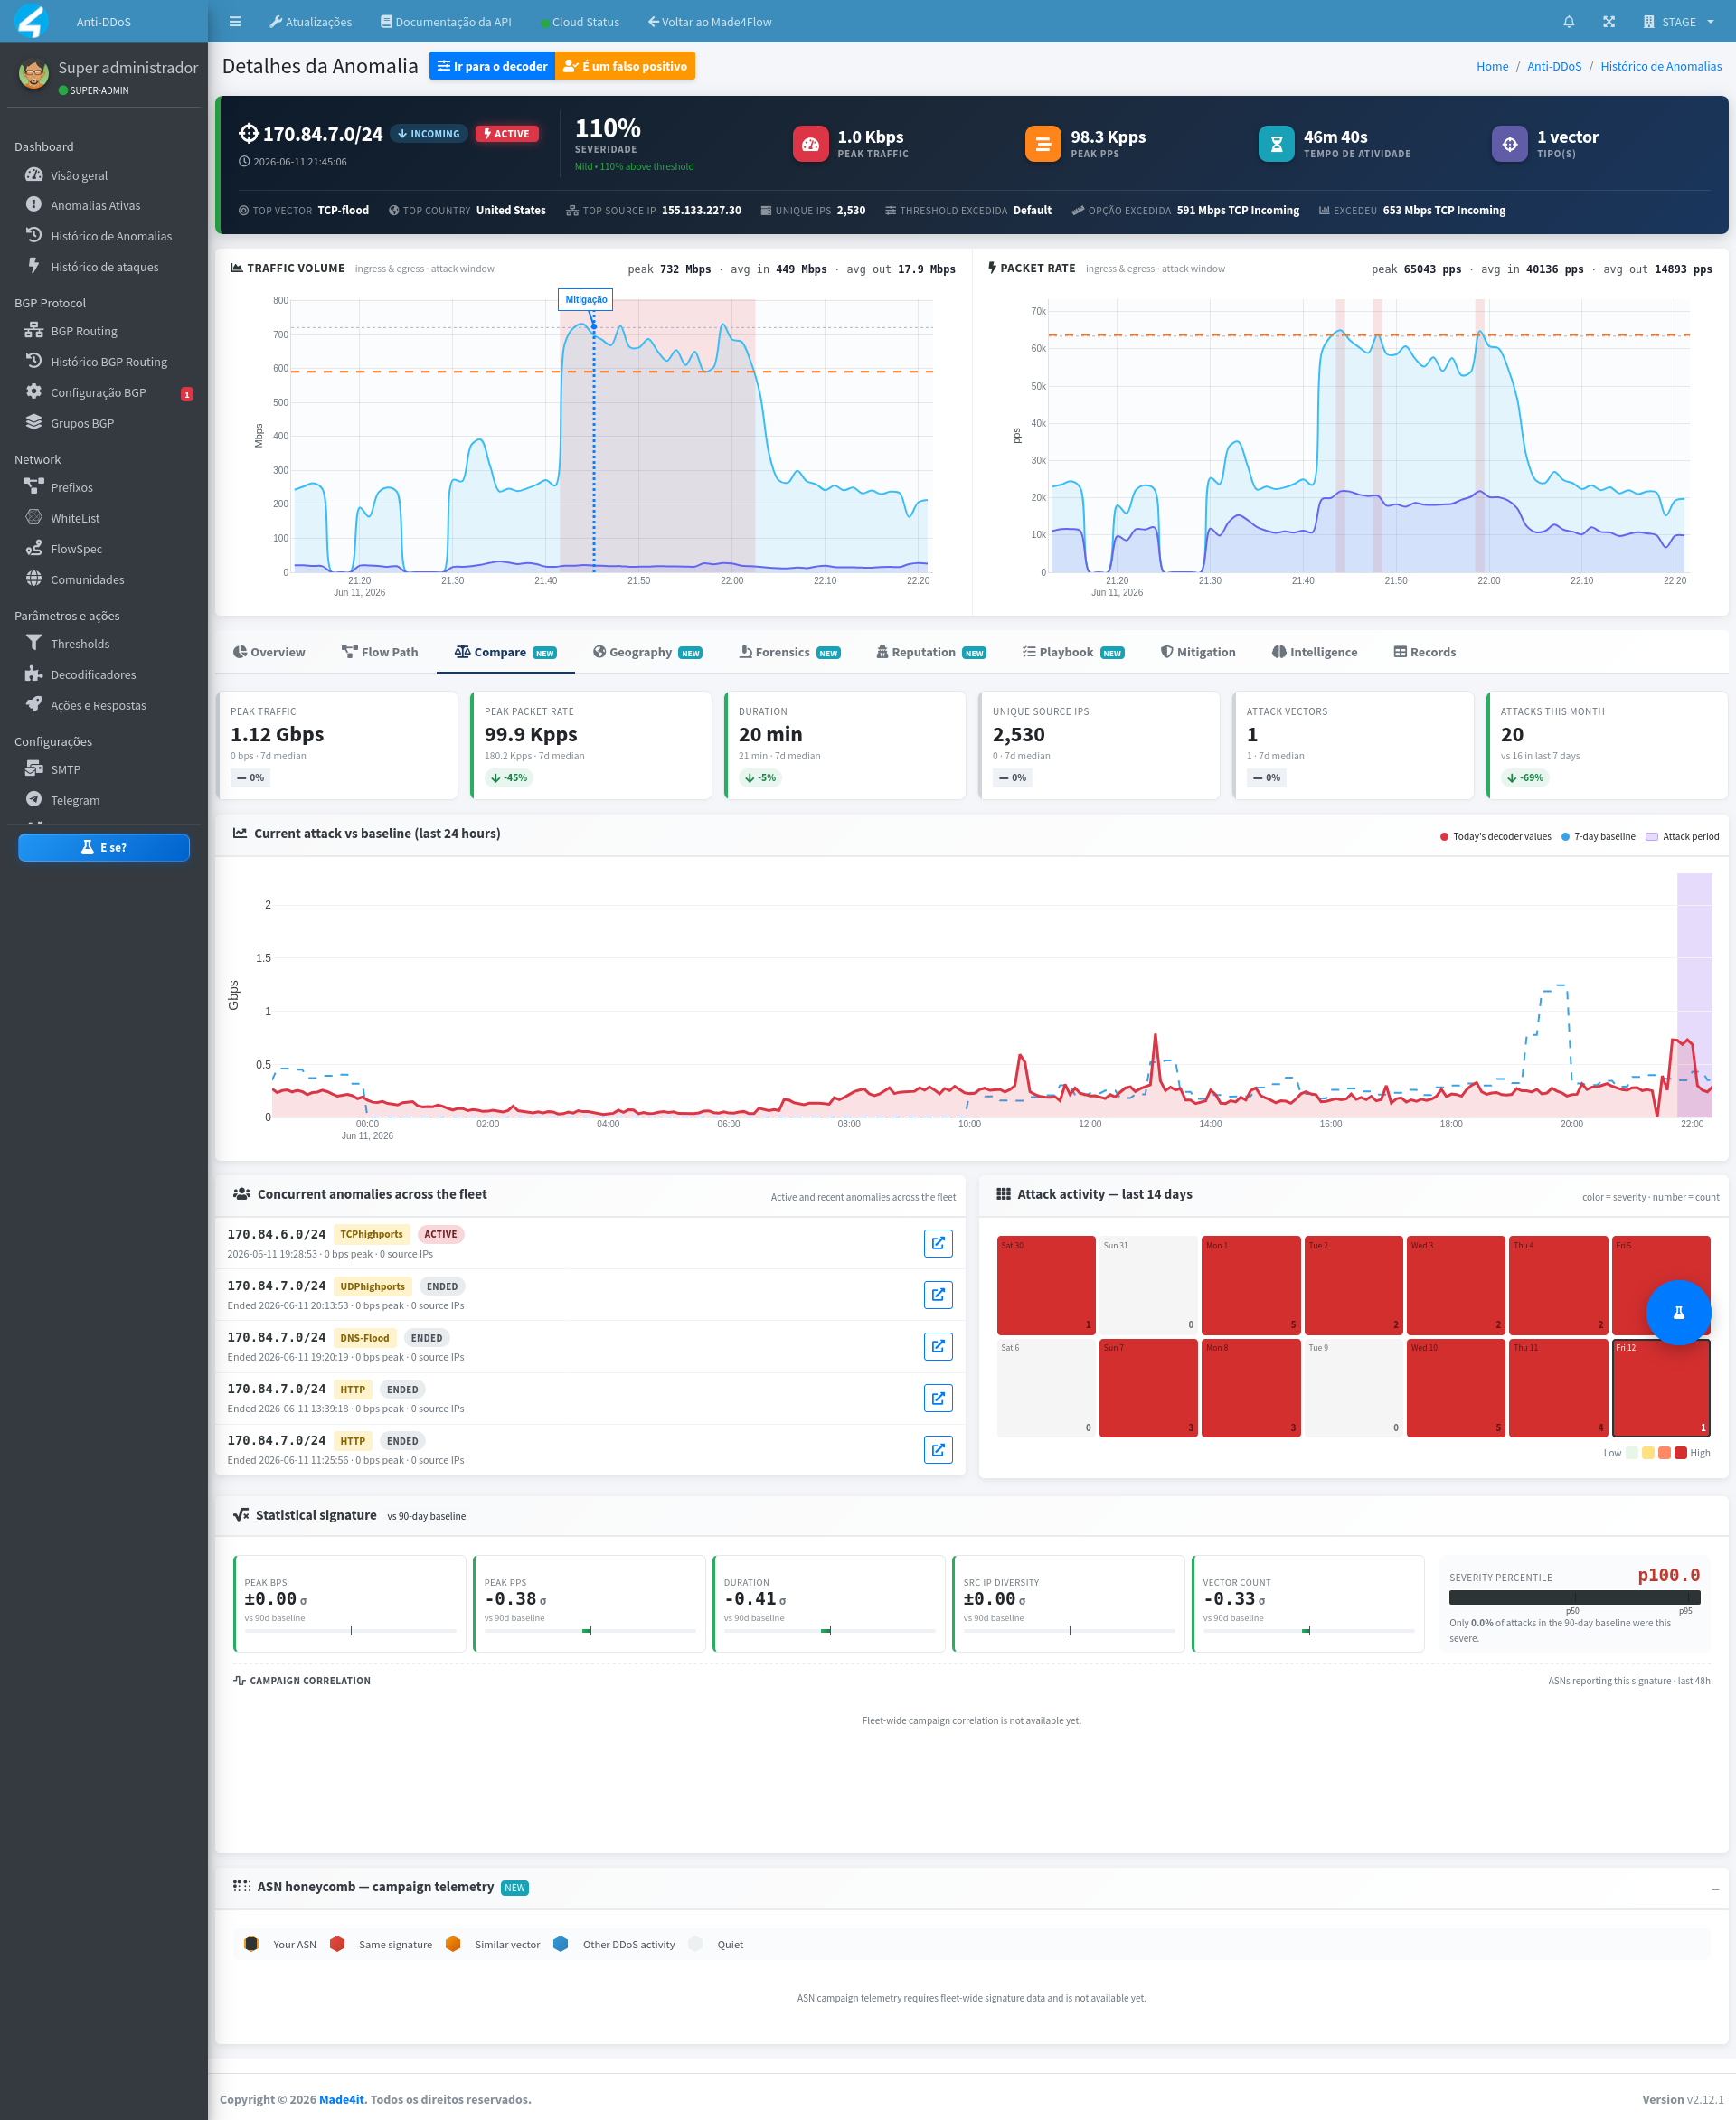Click Mitigação marker on traffic chart
Image resolution: width=1736 pixels, height=2120 pixels.
(x=586, y=299)
